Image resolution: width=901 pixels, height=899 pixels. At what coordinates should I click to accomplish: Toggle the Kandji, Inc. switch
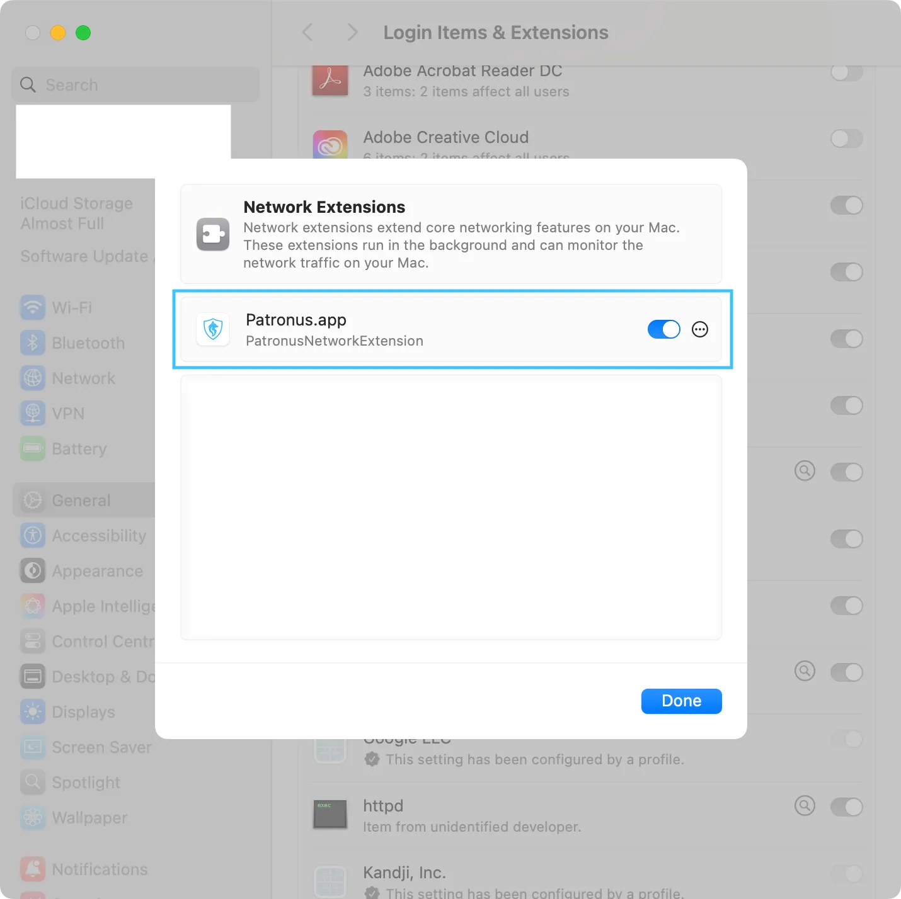click(x=846, y=873)
